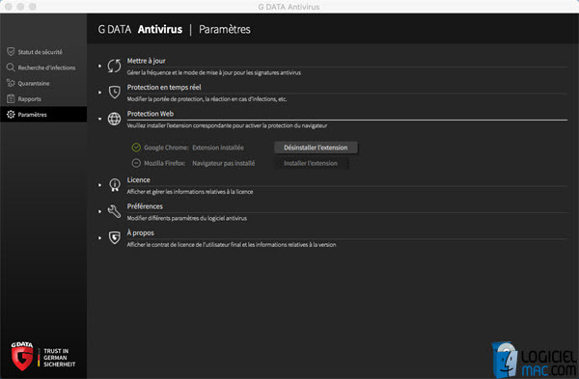Click the magnifier icon for Recherche d'infections
The height and width of the screenshot is (379, 579).
11,68
